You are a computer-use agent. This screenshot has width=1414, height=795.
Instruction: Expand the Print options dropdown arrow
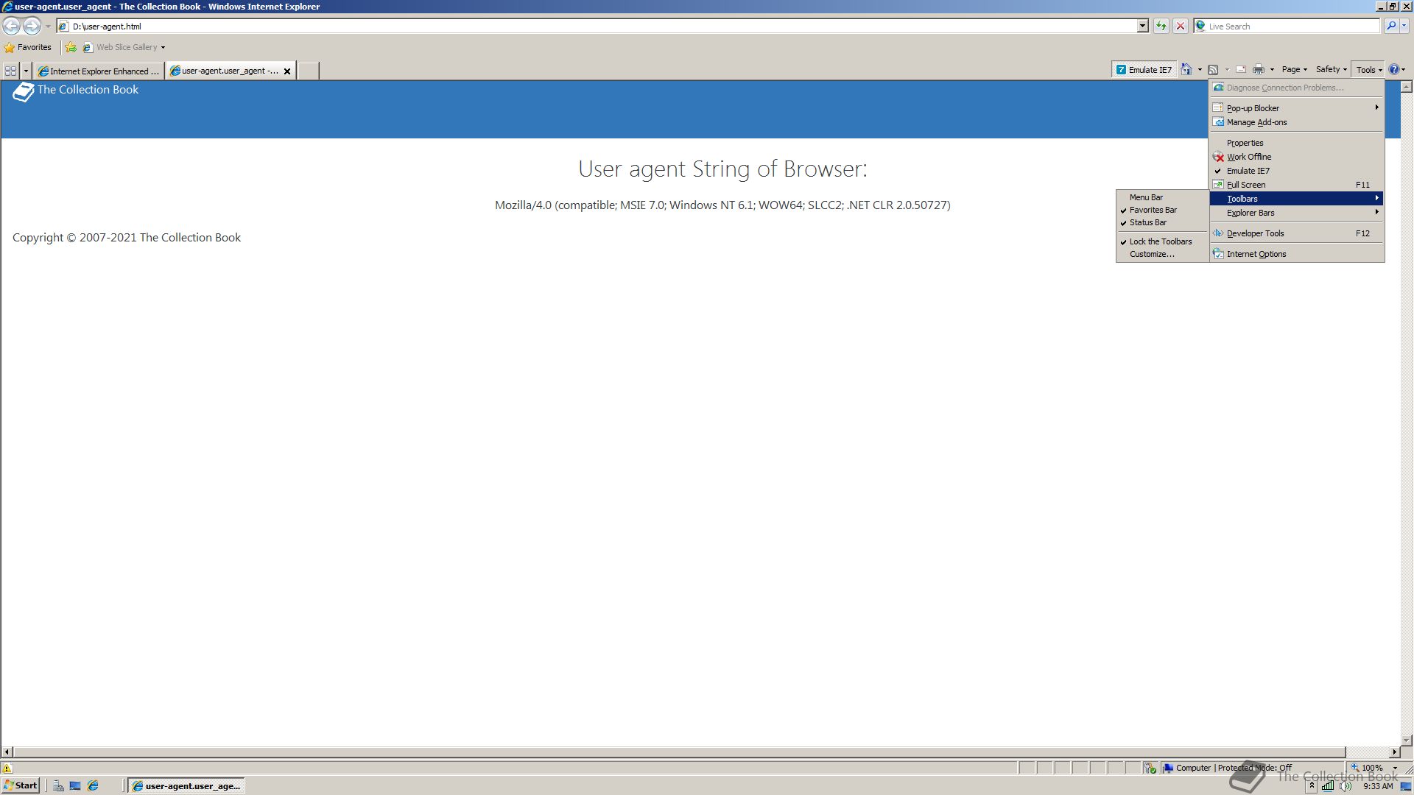[x=1272, y=70]
